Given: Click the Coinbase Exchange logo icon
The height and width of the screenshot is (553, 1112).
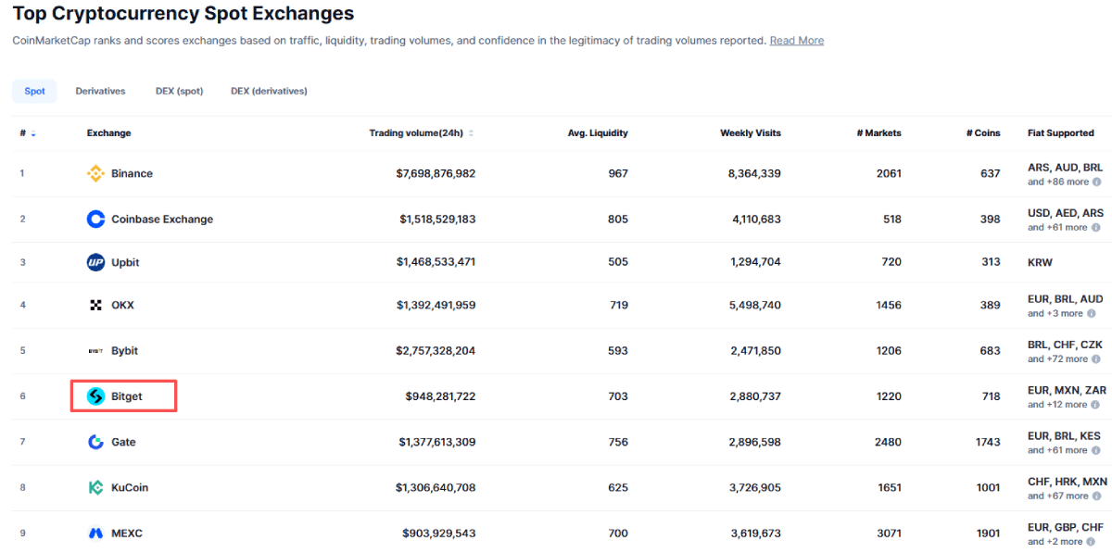Looking at the screenshot, I should pyautogui.click(x=95, y=220).
